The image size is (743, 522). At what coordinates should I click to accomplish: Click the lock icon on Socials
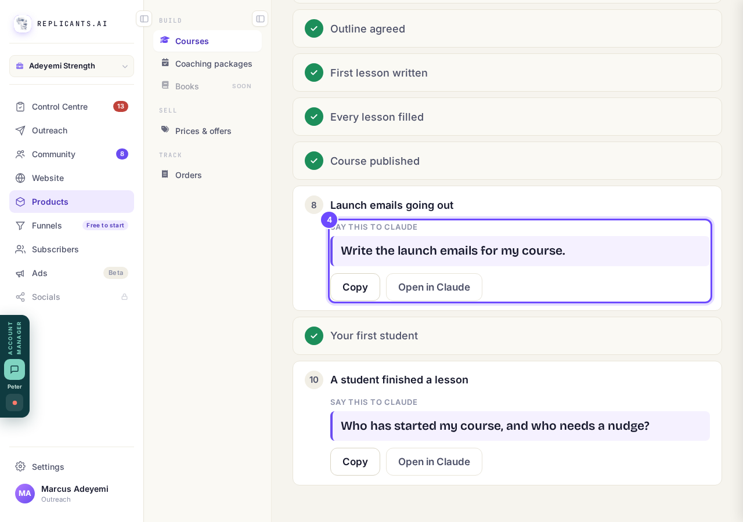pyautogui.click(x=124, y=297)
